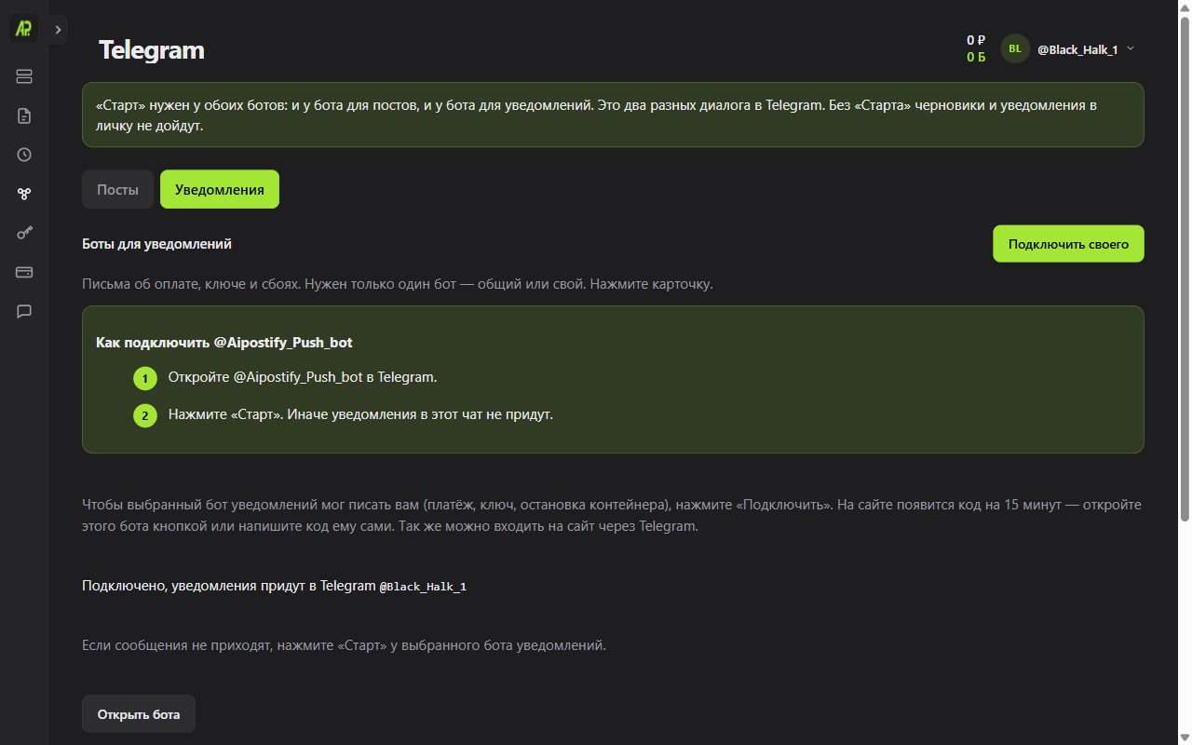Click the Боты для уведомлений heading
Viewport: 1192px width, 745px height.
156,244
